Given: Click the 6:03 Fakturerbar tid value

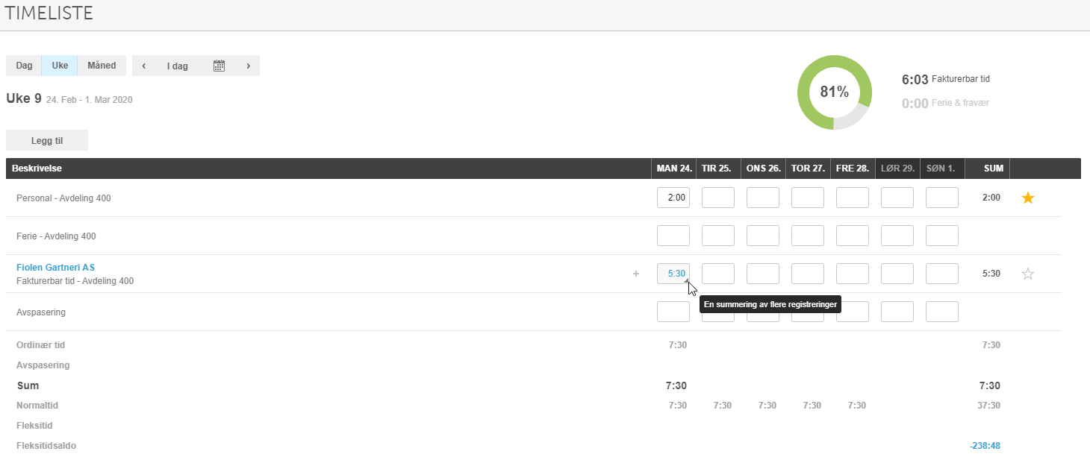Looking at the screenshot, I should 915,80.
